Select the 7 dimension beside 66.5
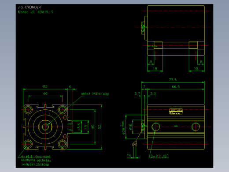The height and width of the screenshot is (172, 229). click(x=144, y=87)
